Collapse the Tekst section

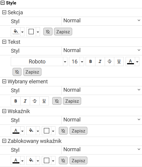pos(4,42)
